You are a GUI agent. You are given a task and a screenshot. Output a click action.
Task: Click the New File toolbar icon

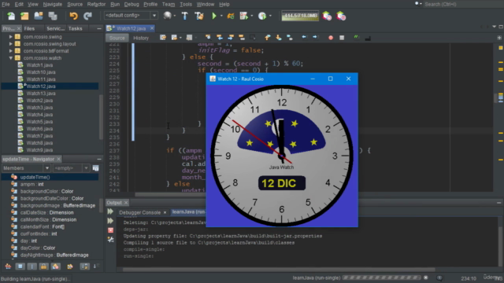click(x=11, y=16)
